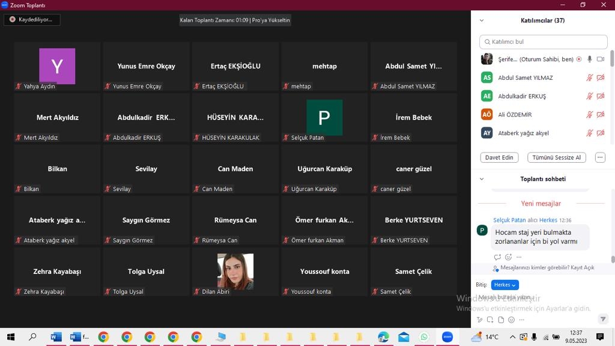Open more actions (…) under chat message
The width and height of the screenshot is (615, 346).
519,257
